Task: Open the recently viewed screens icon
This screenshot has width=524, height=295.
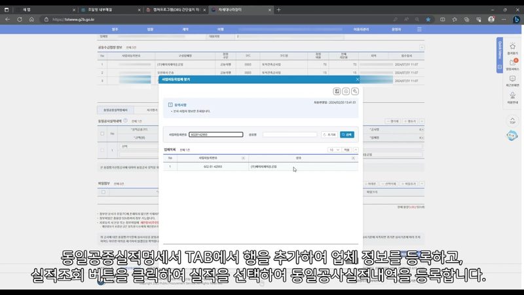Action: coord(512,81)
